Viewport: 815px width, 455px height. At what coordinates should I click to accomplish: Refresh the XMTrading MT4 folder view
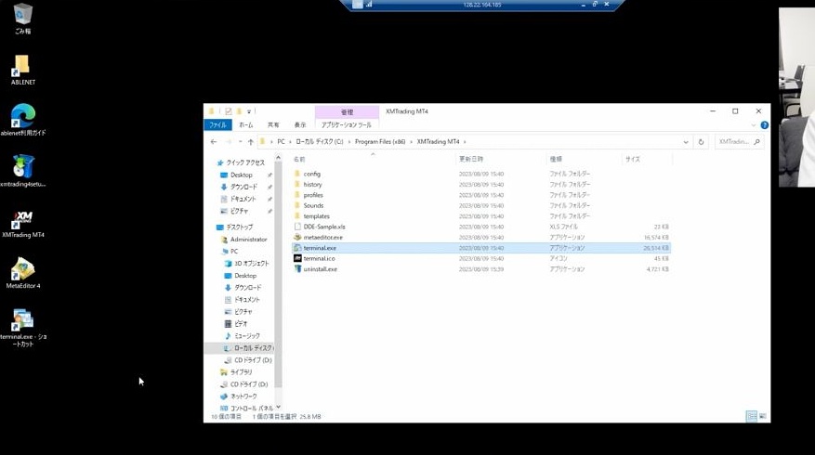tap(701, 142)
